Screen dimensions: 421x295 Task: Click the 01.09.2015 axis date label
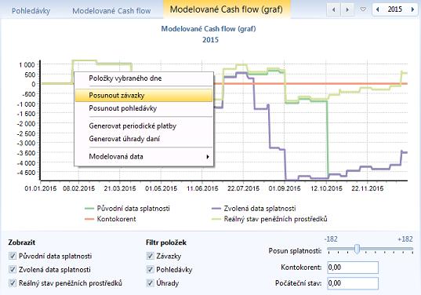point(285,188)
